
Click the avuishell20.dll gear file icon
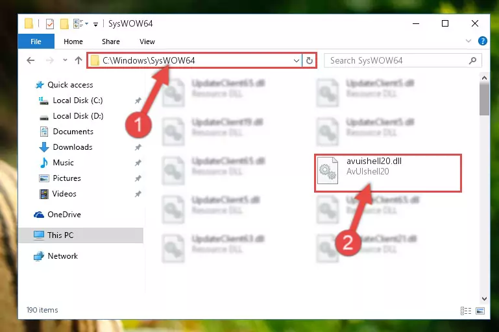pos(328,171)
